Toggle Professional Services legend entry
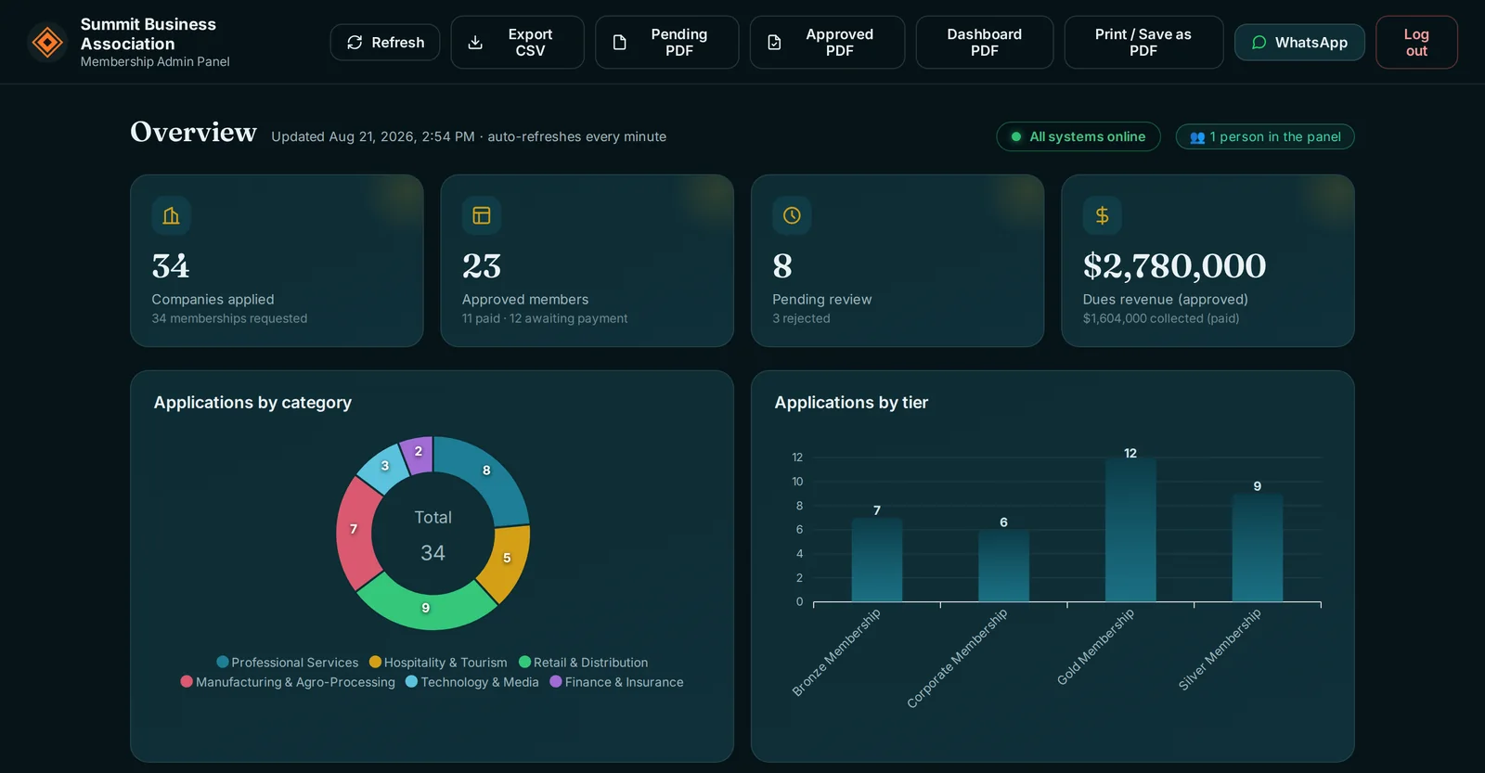 pos(288,663)
